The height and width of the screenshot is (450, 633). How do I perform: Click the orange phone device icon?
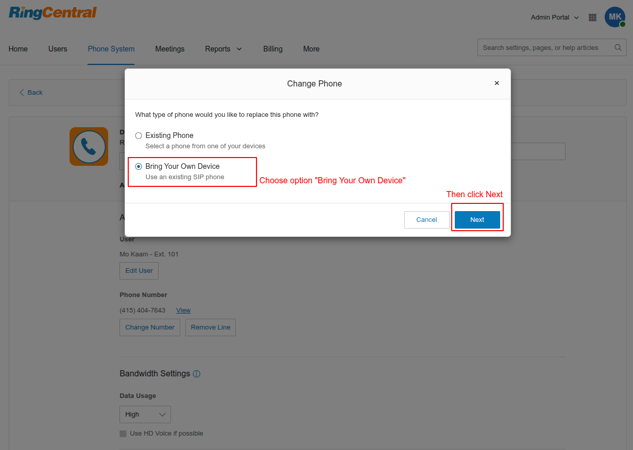point(89,147)
